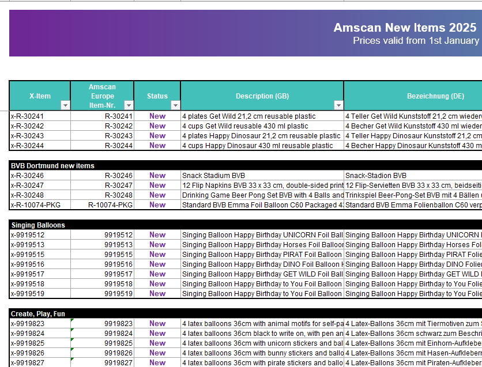Select cell x-9919824
482x367 pixels.
coord(40,333)
